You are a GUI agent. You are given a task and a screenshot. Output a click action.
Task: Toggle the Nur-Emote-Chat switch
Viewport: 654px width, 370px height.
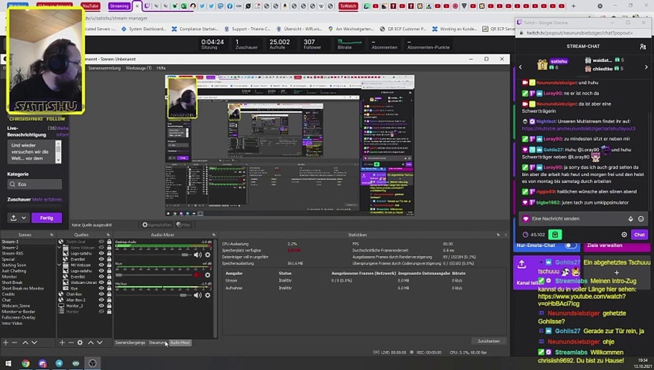coord(571,246)
